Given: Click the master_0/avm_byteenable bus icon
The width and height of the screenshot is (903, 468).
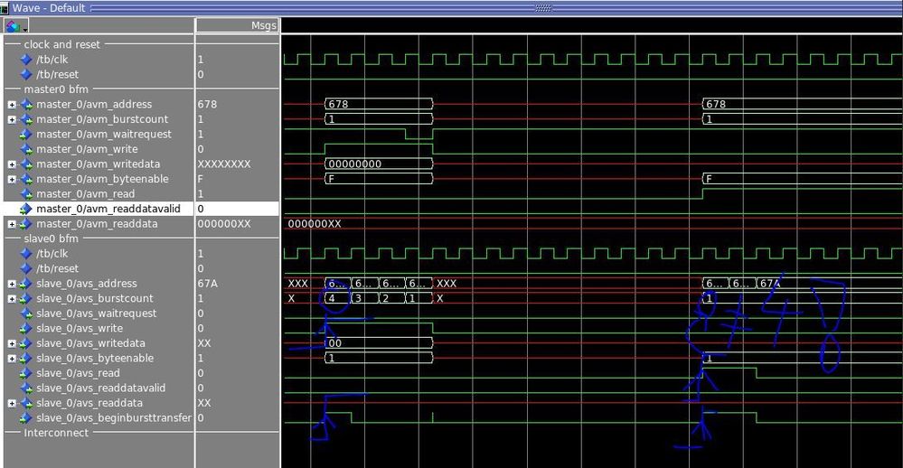Looking at the screenshot, I should click(x=26, y=179).
